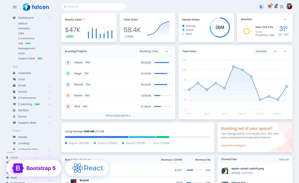This screenshot has height=183, width=299.
Task: Click the Chat icon in sidebar
Action: (x=14, y=79)
